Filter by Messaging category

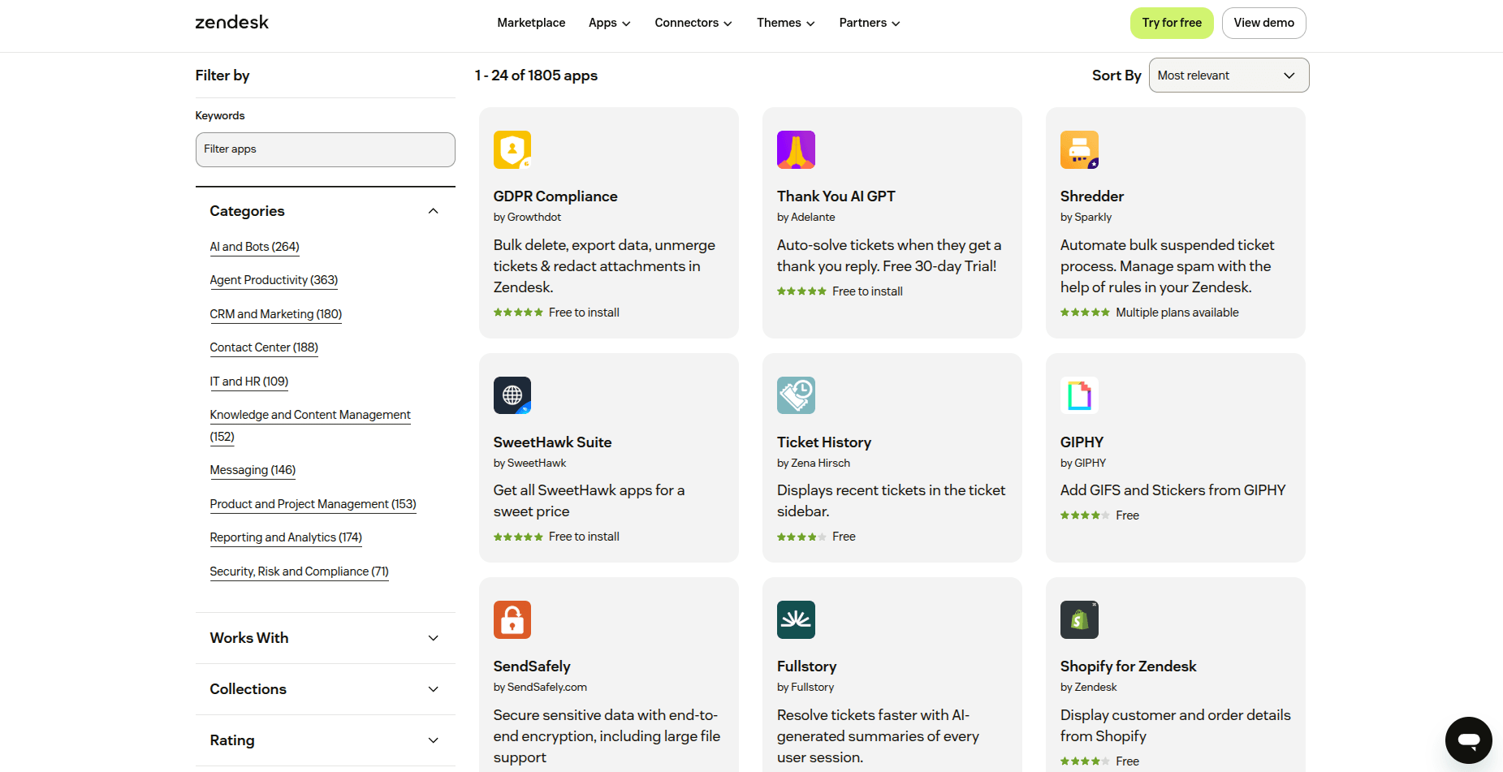[x=253, y=470]
